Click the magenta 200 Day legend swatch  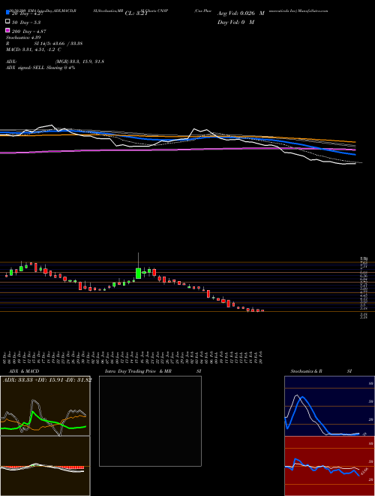pyautogui.click(x=7, y=30)
